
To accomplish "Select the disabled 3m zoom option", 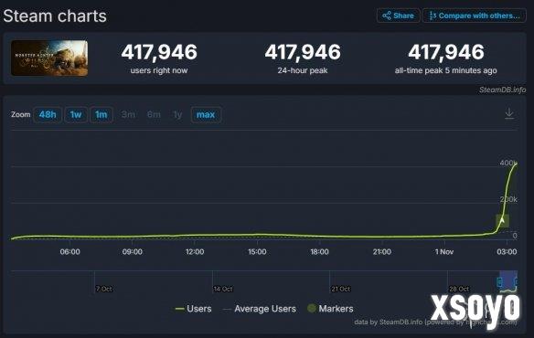I will coord(128,115).
